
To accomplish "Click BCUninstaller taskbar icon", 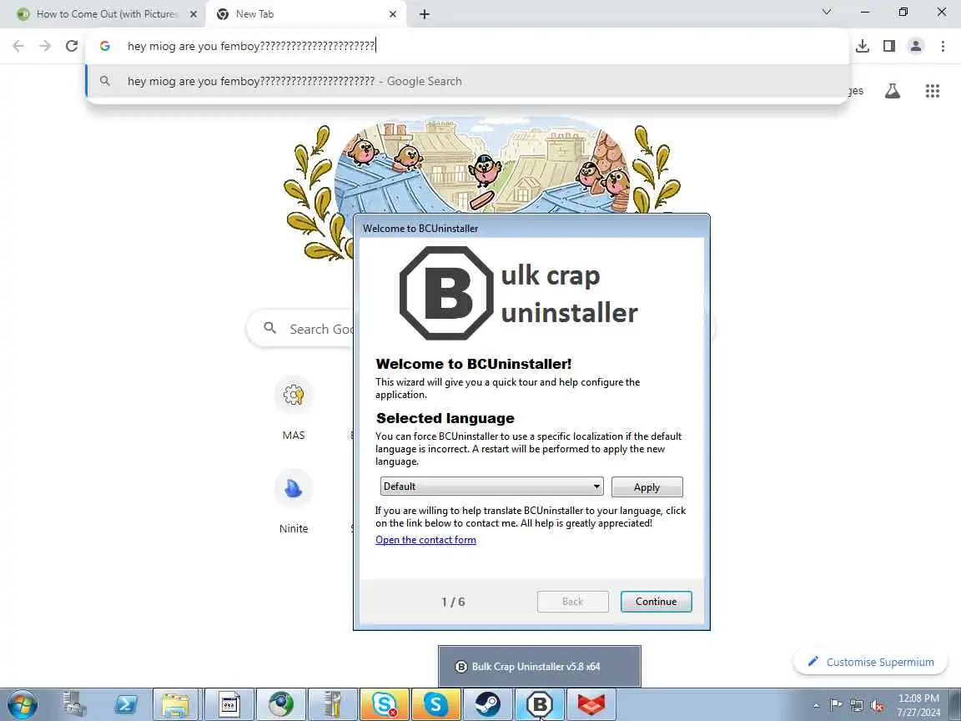I will (540, 704).
